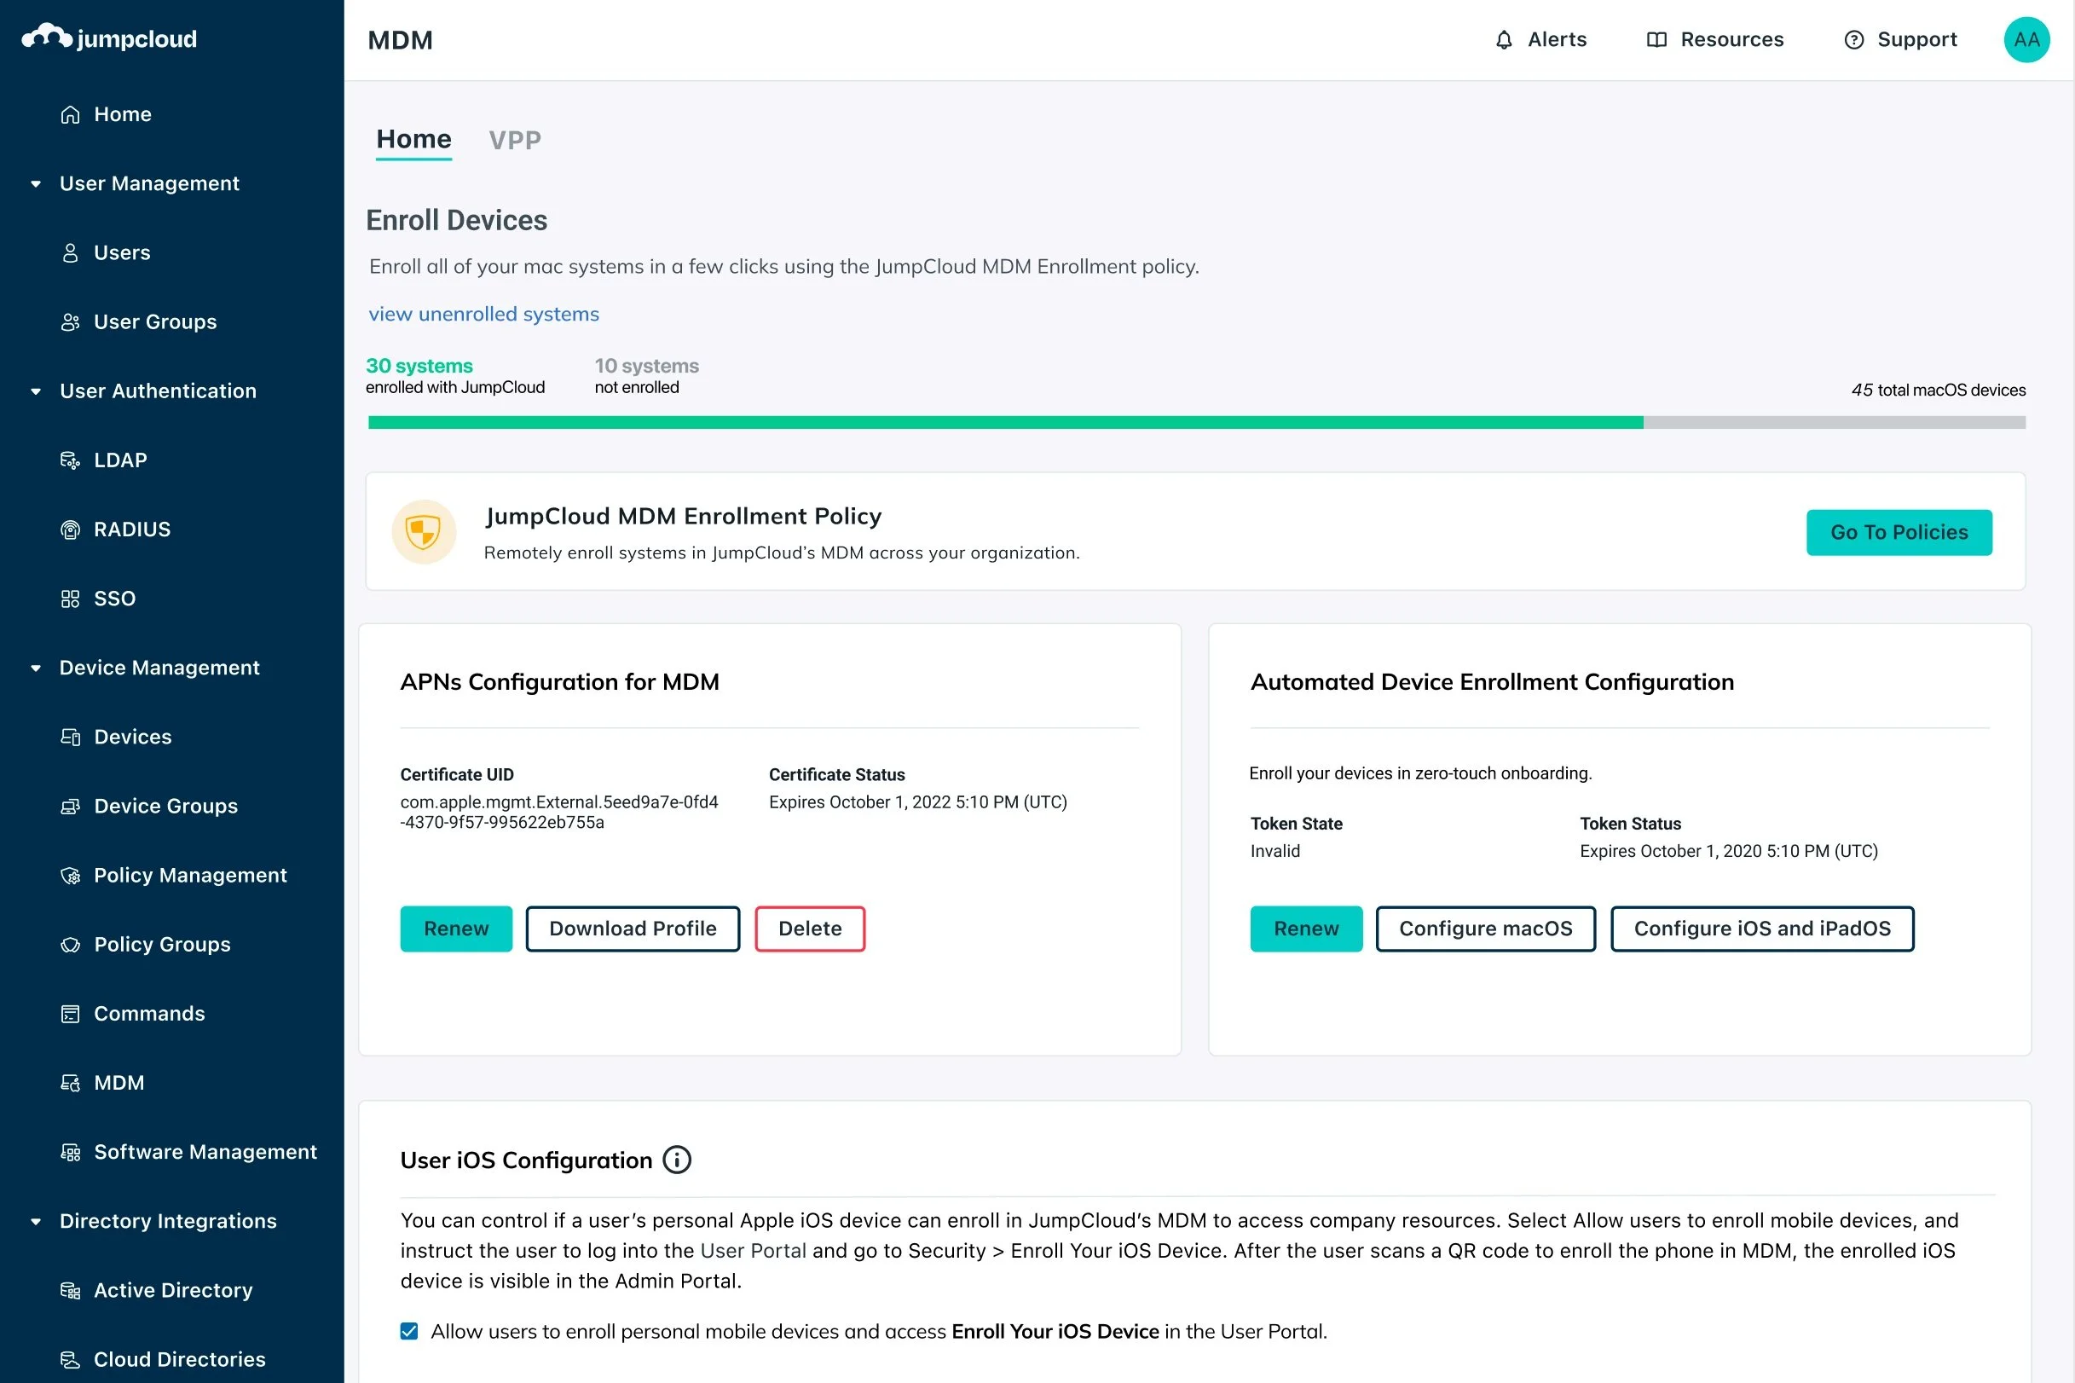
Task: Click the Policy Management icon
Action: (x=70, y=876)
